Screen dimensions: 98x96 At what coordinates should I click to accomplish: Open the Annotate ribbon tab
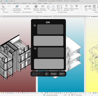click(x=3, y=3)
